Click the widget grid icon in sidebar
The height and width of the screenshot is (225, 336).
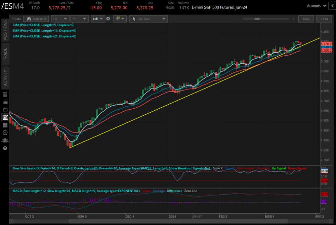[5, 125]
